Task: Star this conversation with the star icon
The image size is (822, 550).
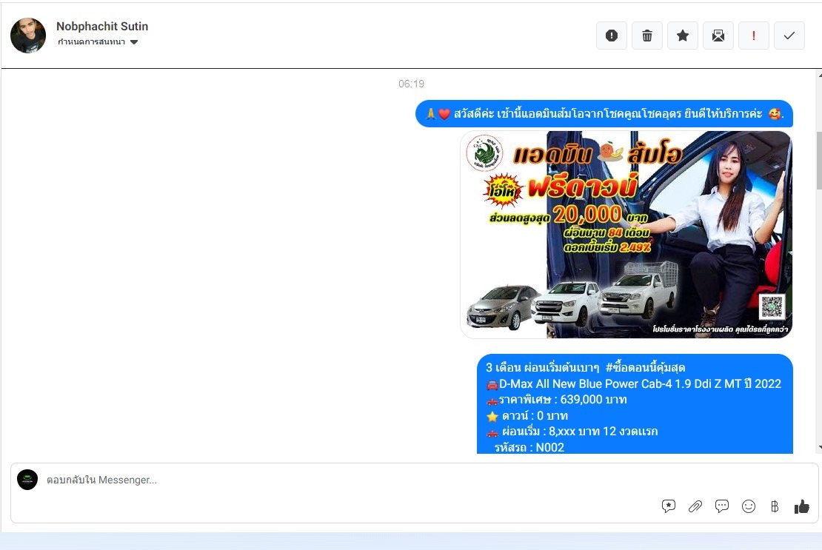Action: pyautogui.click(x=682, y=36)
